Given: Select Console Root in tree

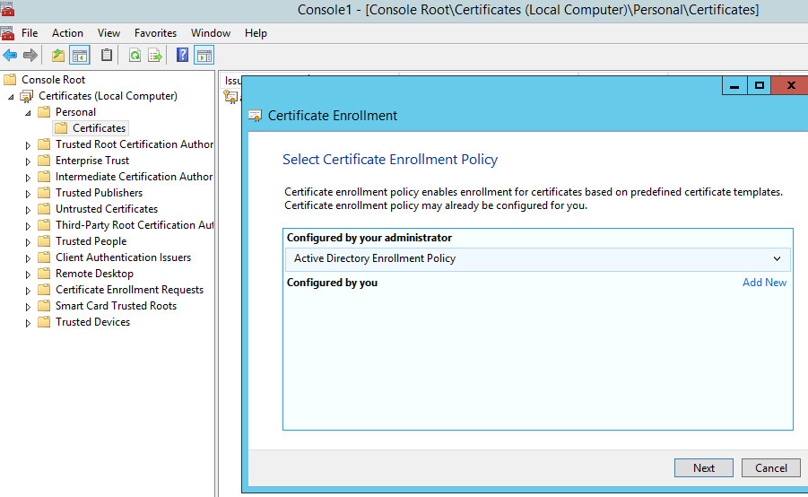Looking at the screenshot, I should tap(53, 80).
